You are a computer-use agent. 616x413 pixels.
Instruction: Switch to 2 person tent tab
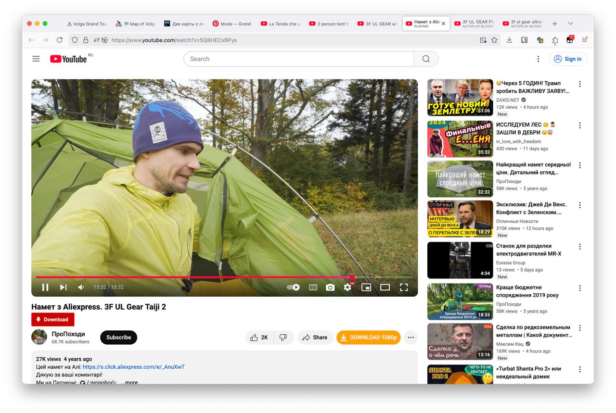tap(329, 24)
